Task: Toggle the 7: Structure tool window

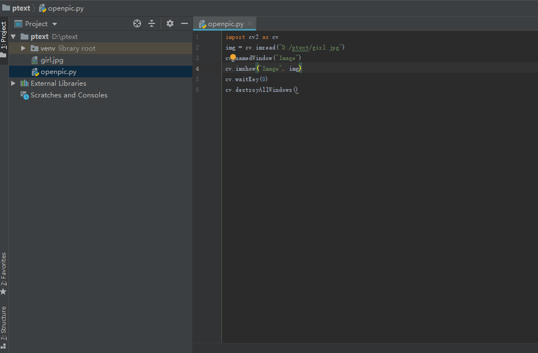Action: pyautogui.click(x=3, y=323)
